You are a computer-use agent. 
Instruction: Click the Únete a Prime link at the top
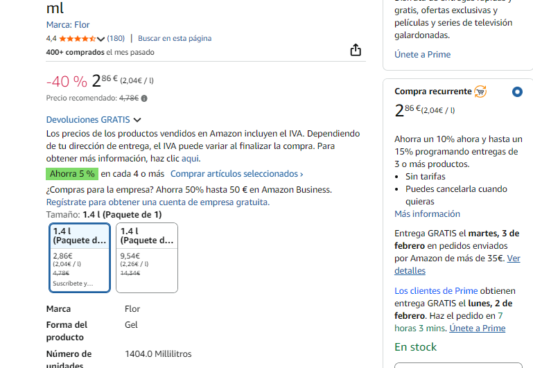tap(423, 54)
